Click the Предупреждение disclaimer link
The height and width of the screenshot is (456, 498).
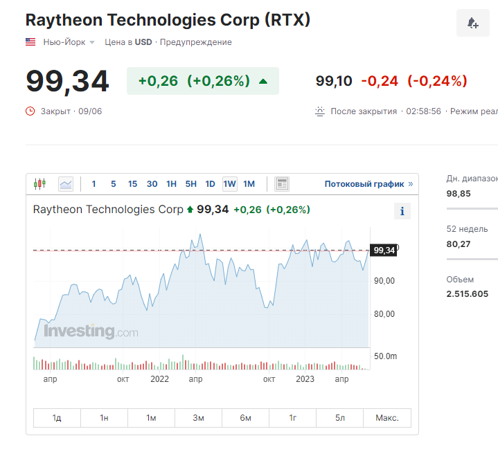pos(195,42)
